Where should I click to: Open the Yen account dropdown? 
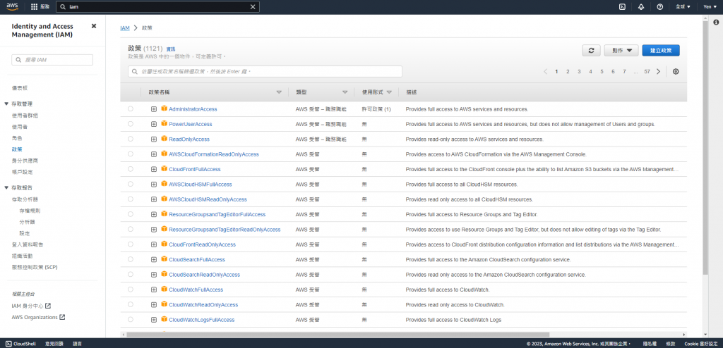coord(709,7)
